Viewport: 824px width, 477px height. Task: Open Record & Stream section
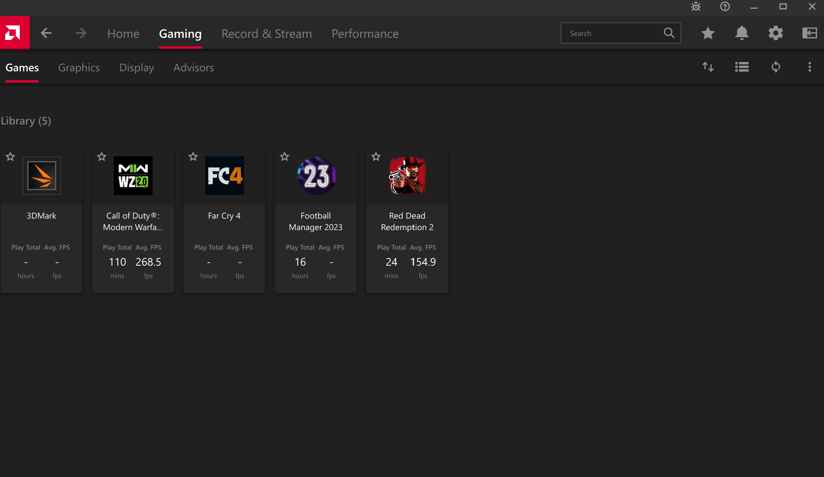pos(266,34)
